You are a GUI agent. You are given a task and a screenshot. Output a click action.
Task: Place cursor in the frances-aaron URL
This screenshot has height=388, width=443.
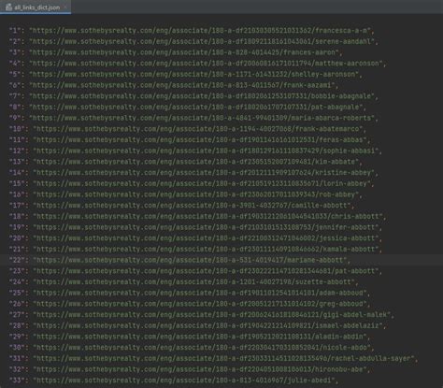(185, 52)
